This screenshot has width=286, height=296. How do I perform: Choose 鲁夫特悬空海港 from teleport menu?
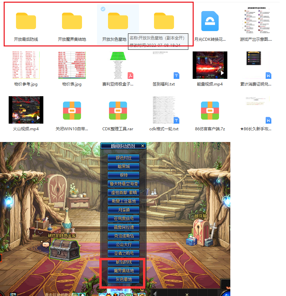coord(123,184)
